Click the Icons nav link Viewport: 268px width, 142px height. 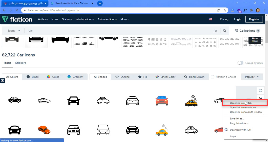click(55, 19)
